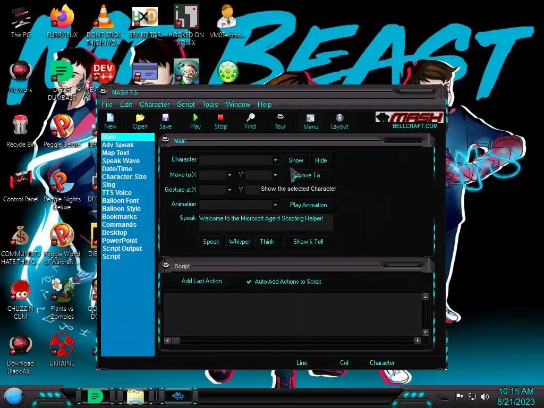
Task: Open the Plants vs Zombies shortcut
Action: [62, 299]
